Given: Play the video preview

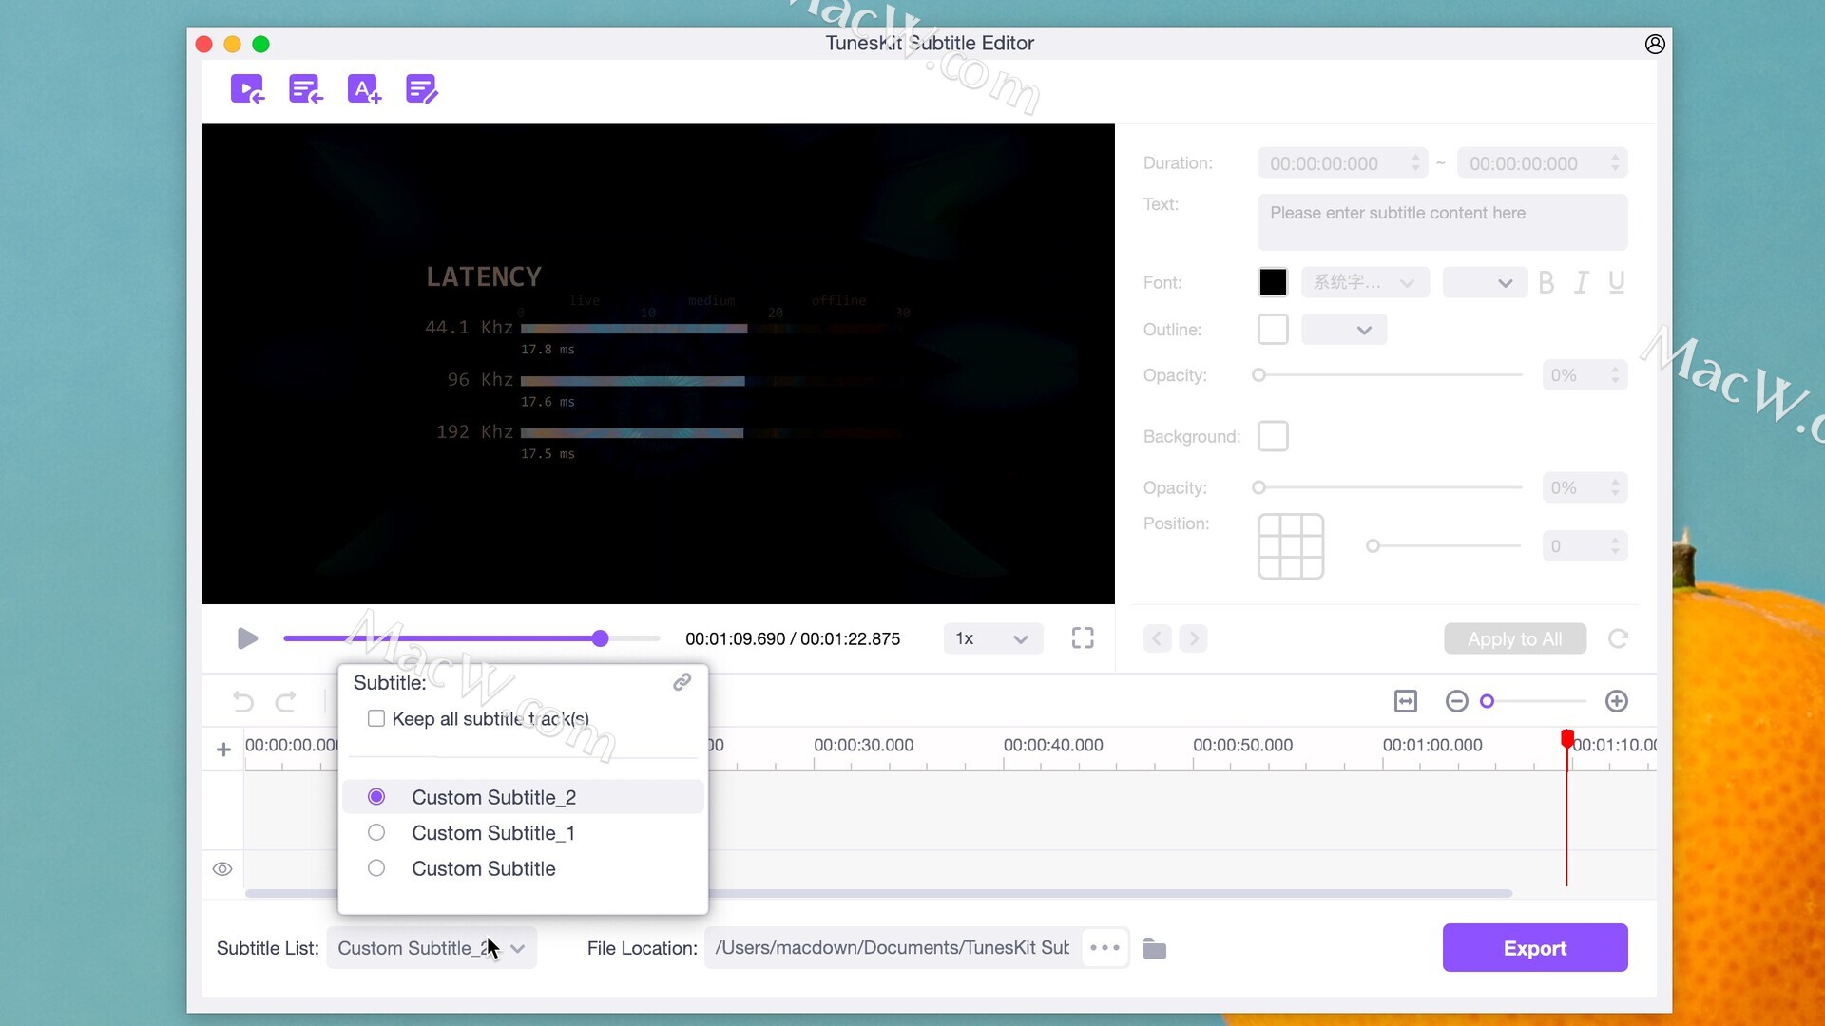Looking at the screenshot, I should click(x=247, y=638).
